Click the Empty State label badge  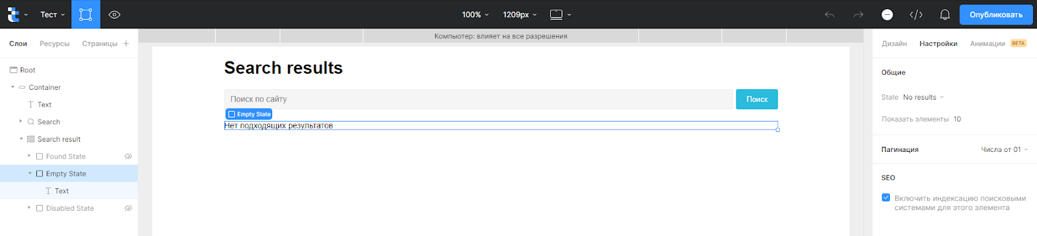pos(249,114)
